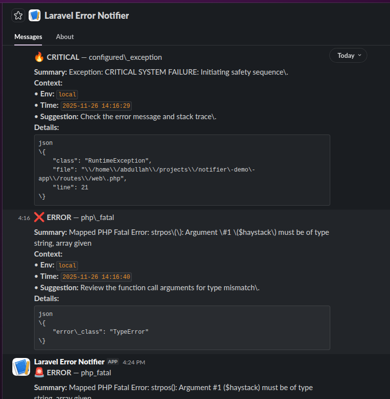
Task: Click the fire emoji on the CRITICAL alert
Action: click(39, 57)
